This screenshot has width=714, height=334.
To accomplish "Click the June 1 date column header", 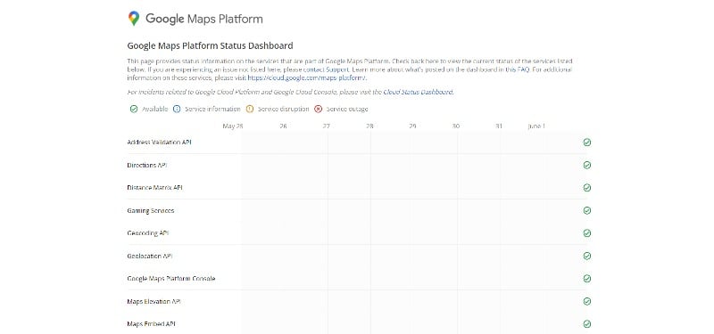I will [x=536, y=126].
